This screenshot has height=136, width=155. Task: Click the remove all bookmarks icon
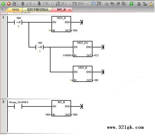click(x=124, y=4)
